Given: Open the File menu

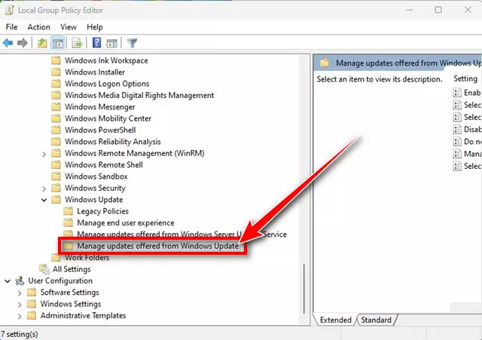Looking at the screenshot, I should click(x=12, y=27).
